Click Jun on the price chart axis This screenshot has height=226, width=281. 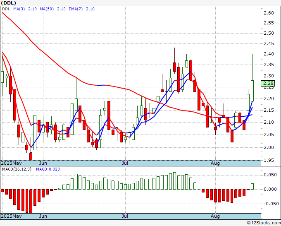pyautogui.click(x=43, y=163)
